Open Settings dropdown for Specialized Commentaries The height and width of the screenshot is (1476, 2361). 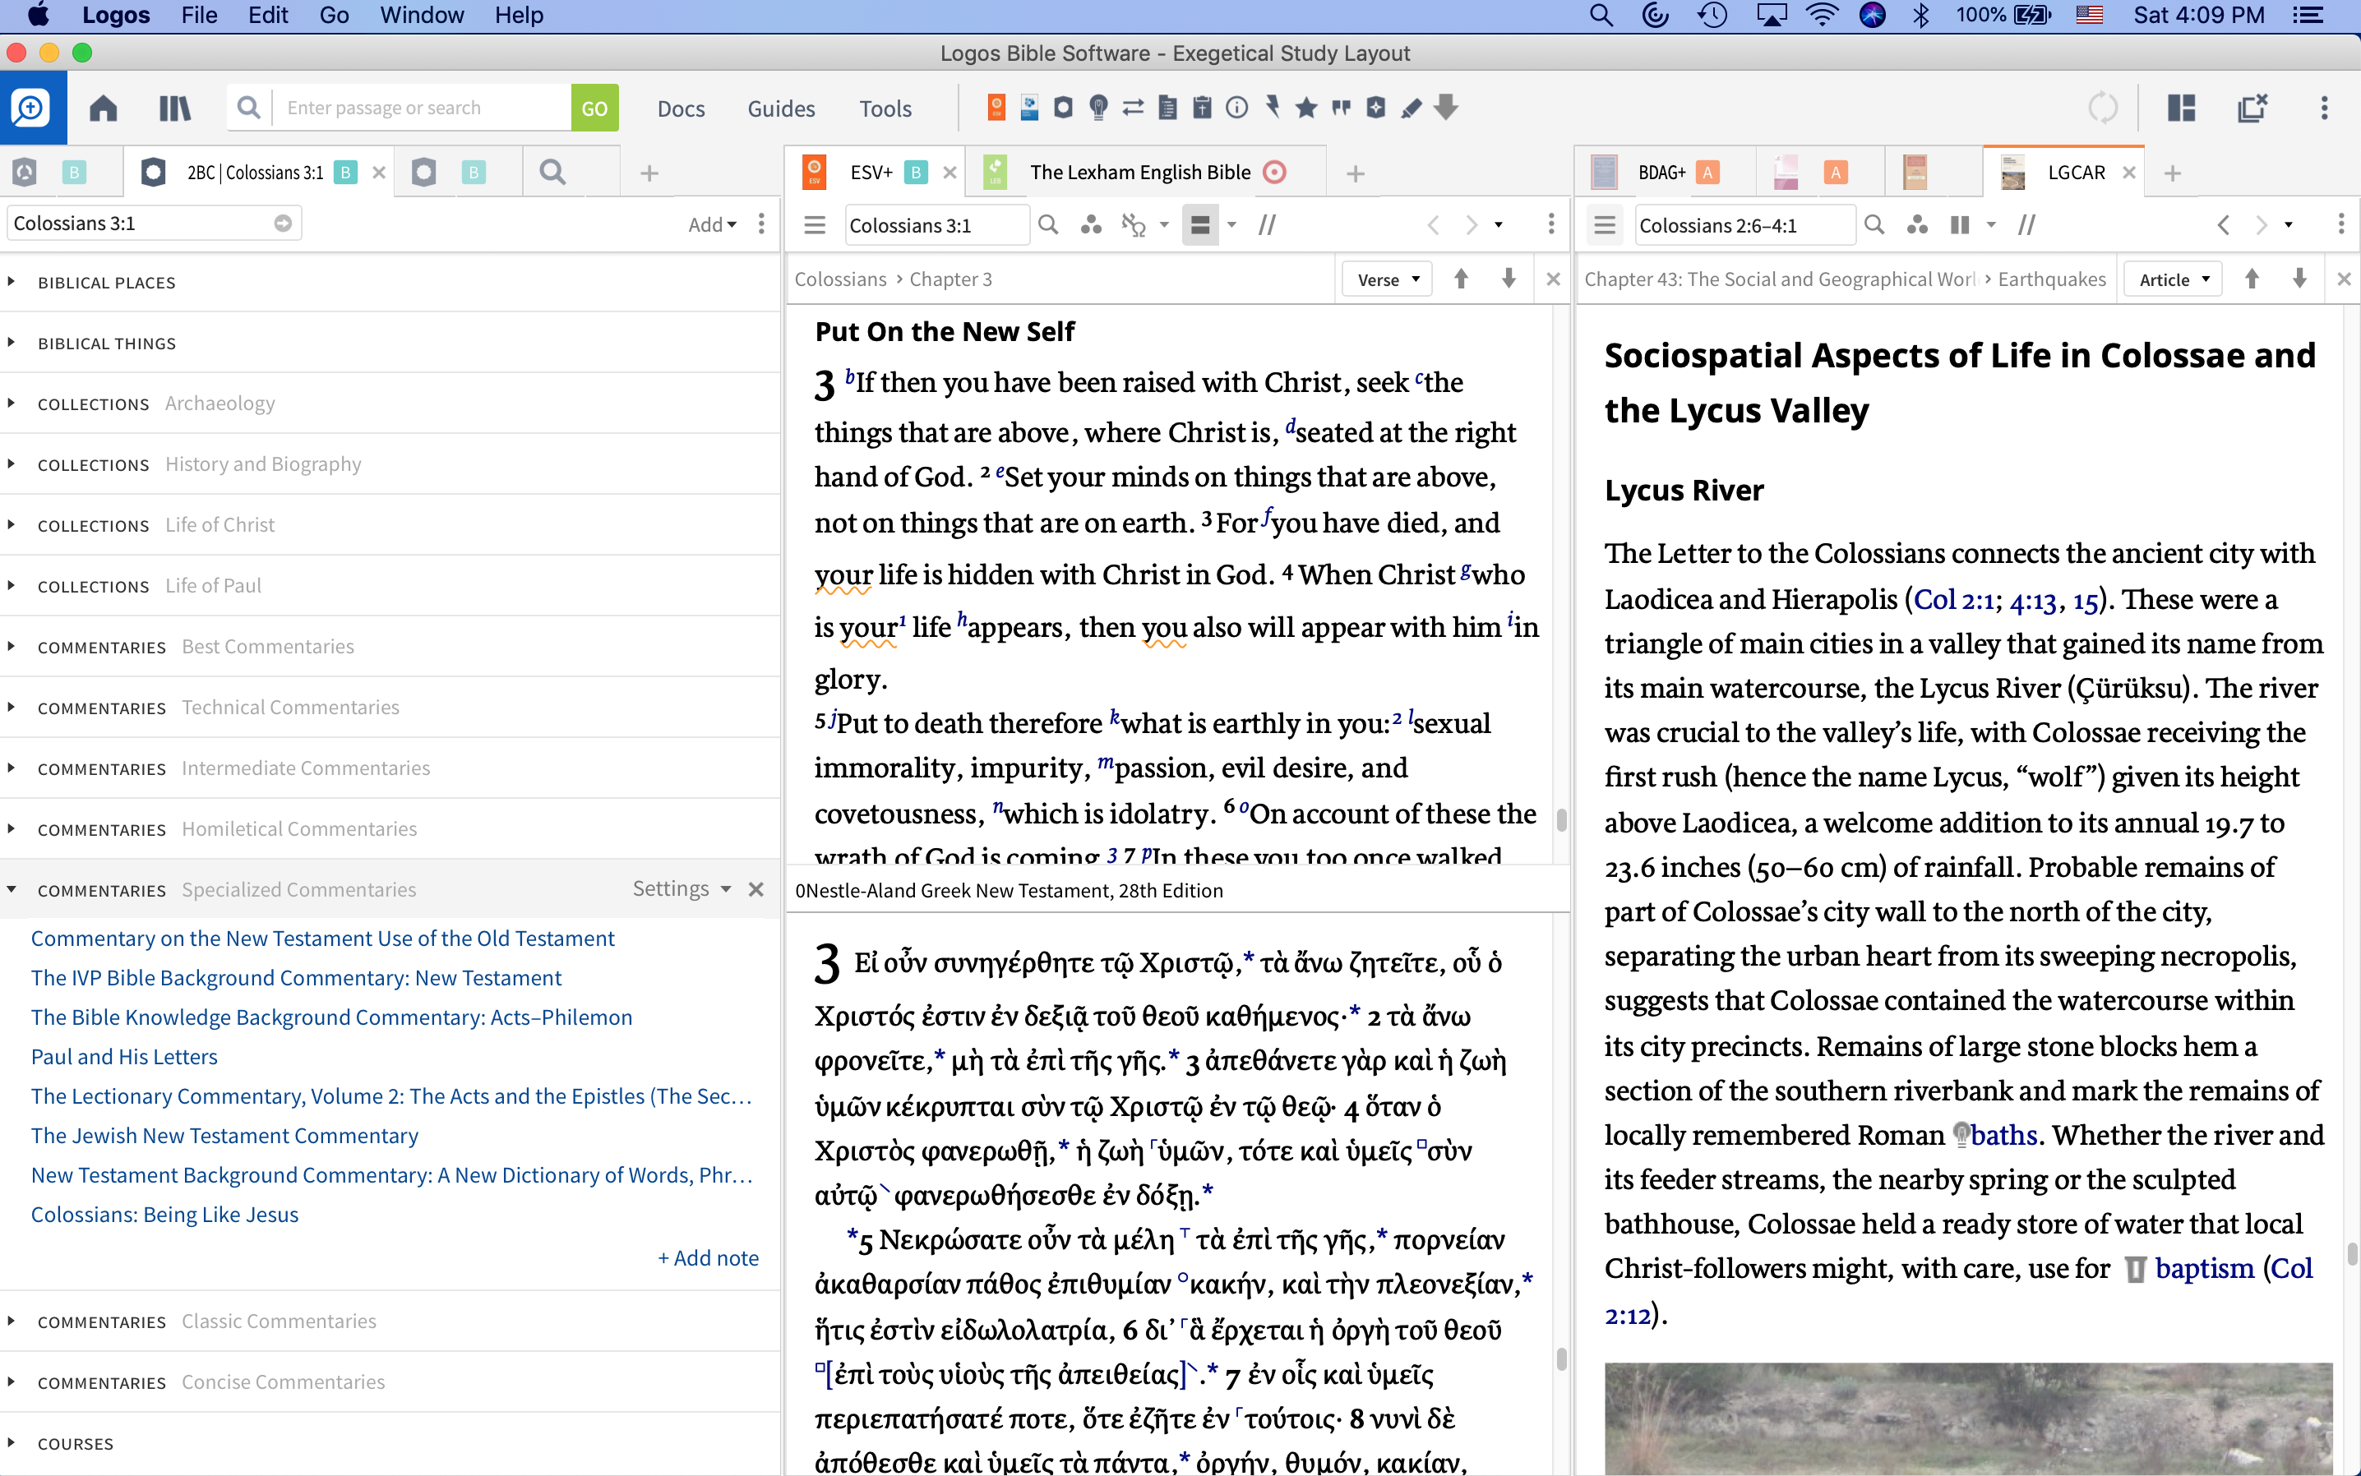pos(682,888)
